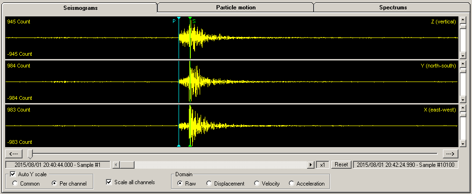Click X east-west channel scroll down arrow
Image resolution: width=472 pixels, height=194 pixels.
[x=463, y=144]
